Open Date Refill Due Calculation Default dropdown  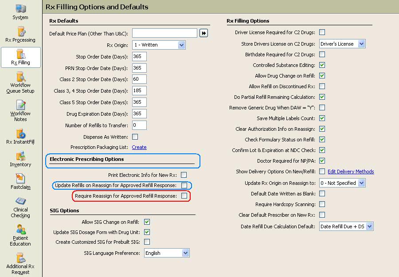pyautogui.click(x=370, y=226)
